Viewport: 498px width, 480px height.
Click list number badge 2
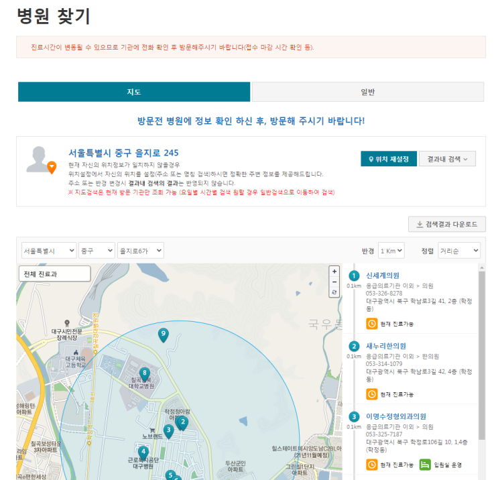point(354,347)
